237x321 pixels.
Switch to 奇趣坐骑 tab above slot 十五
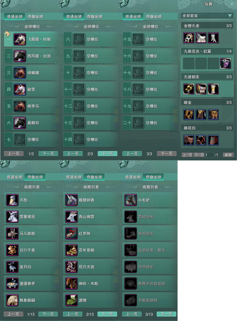pyautogui.click(x=154, y=17)
